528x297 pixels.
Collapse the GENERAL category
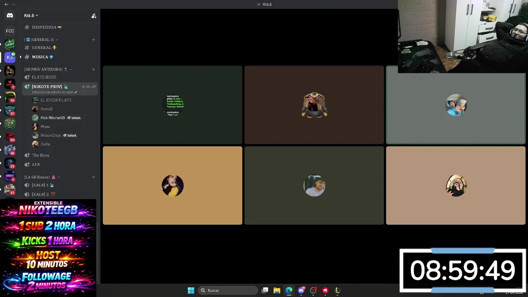click(x=41, y=40)
